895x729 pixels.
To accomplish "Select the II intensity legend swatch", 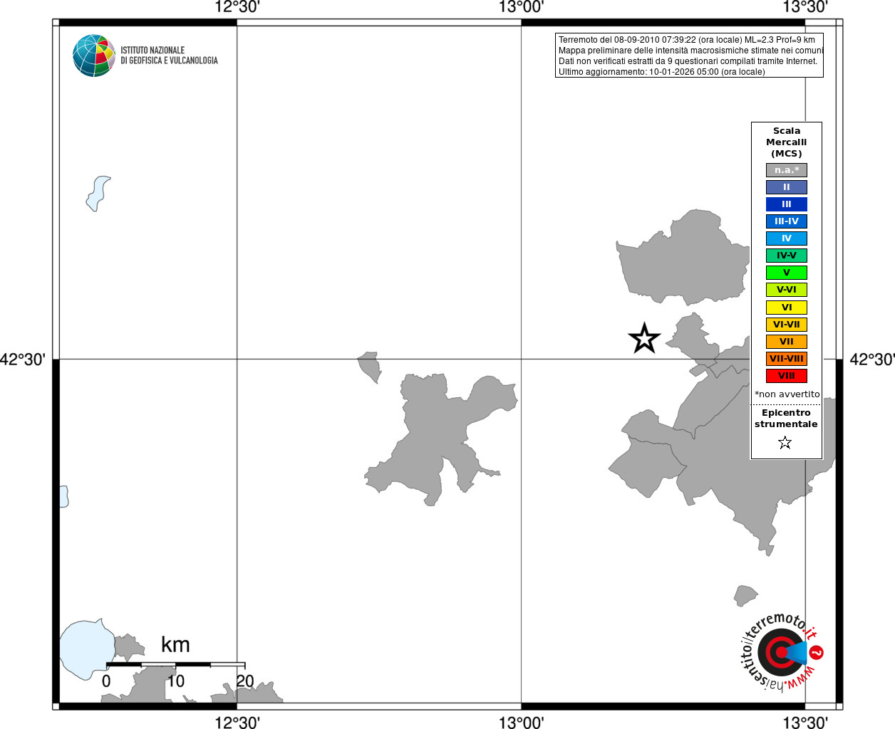I will point(787,187).
